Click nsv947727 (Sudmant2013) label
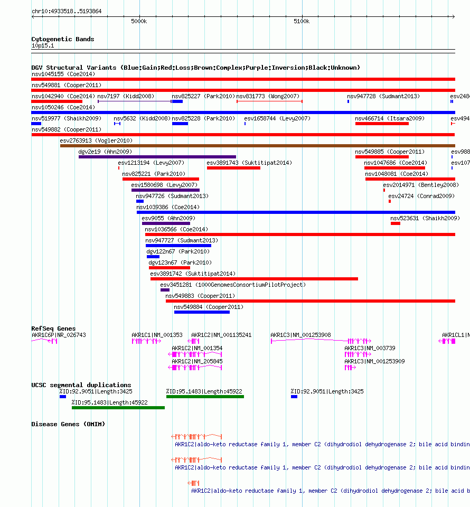The height and width of the screenshot is (507, 470). 182,241
